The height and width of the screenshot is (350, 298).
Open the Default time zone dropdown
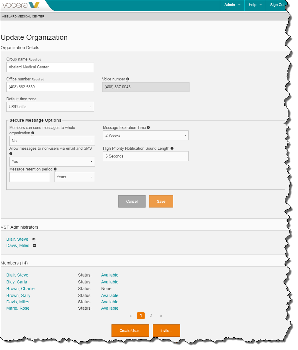click(x=50, y=107)
